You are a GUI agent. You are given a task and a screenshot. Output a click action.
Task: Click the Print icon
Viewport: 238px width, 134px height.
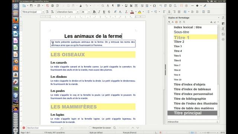(52, 6)
